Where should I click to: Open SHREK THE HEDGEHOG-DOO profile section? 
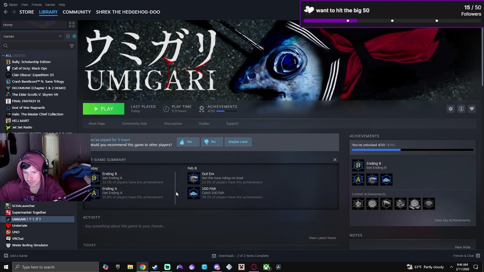(x=128, y=12)
